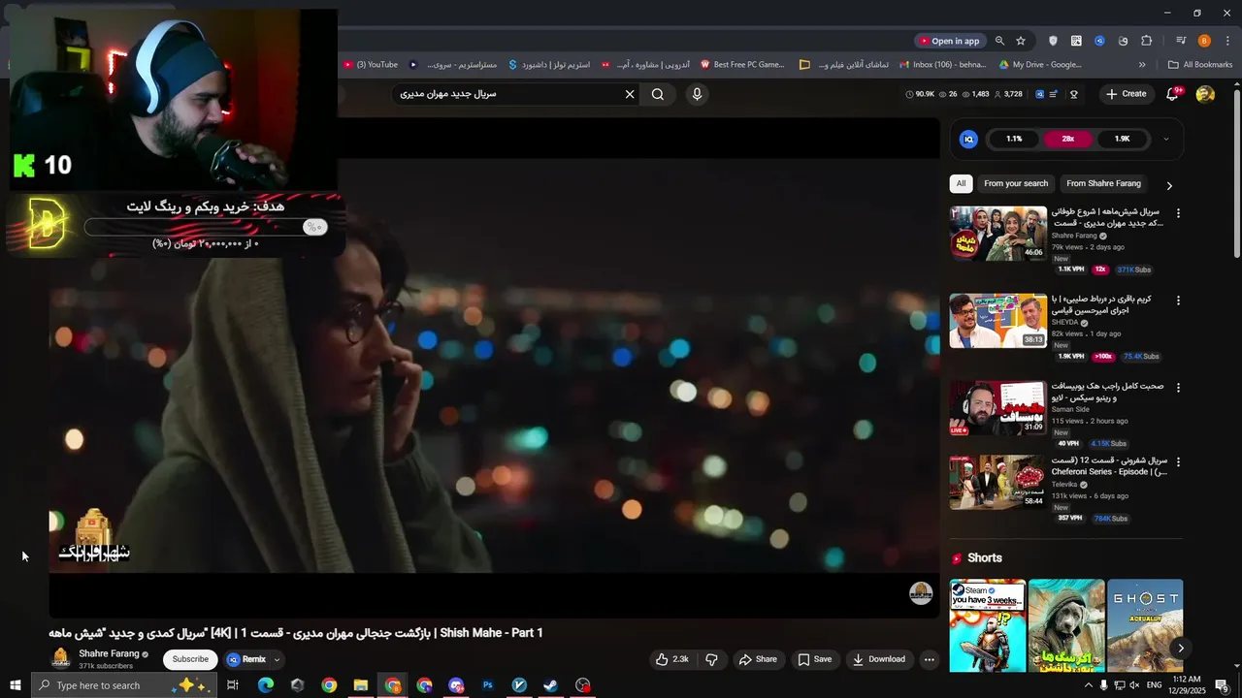Image resolution: width=1242 pixels, height=698 pixels.
Task: Click the Create button
Action: coord(1126,94)
